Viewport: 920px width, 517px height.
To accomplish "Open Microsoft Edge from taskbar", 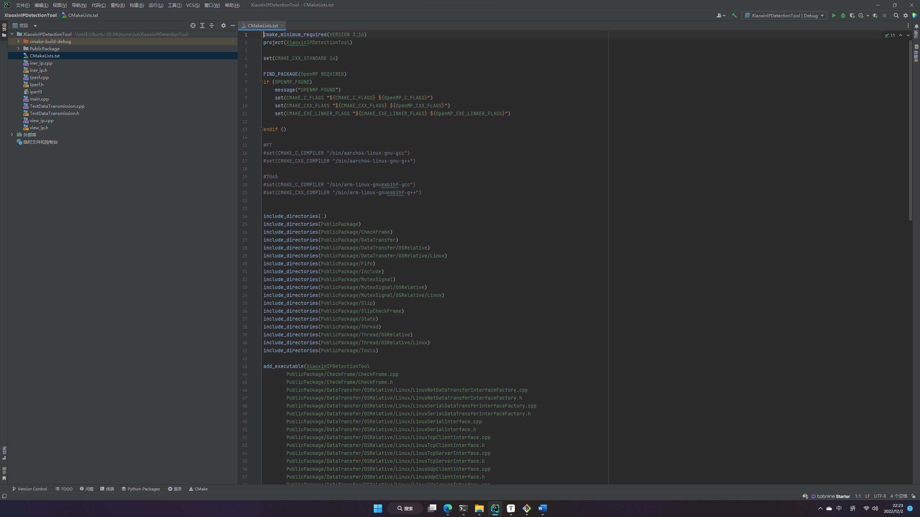I will (x=447, y=508).
